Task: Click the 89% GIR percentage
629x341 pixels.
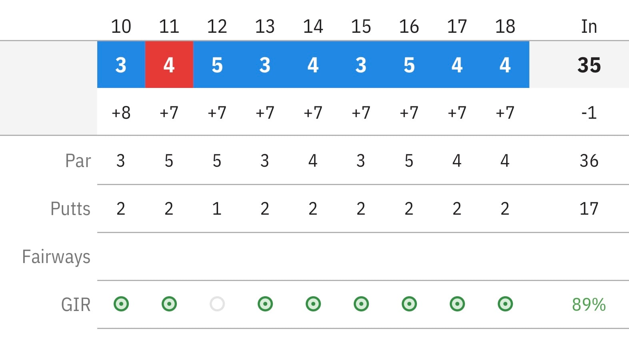Action: 589,305
